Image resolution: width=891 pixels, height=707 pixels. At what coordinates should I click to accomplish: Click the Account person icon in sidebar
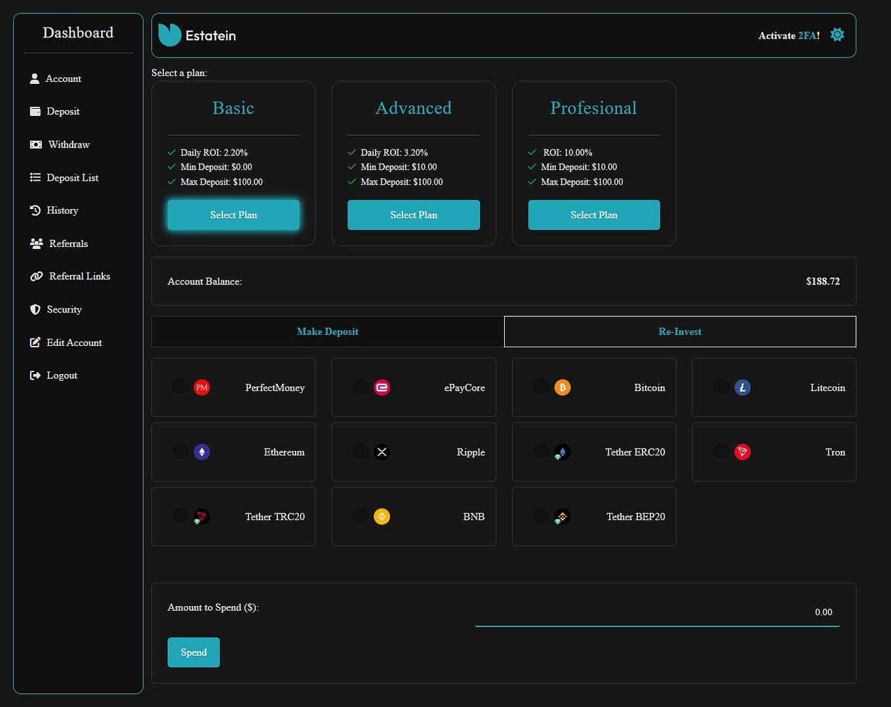click(35, 79)
